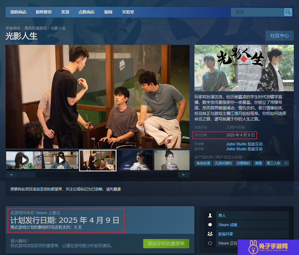This screenshot has height=255, width=299.
Task: Open 社区中心 button
Action: (x=280, y=36)
